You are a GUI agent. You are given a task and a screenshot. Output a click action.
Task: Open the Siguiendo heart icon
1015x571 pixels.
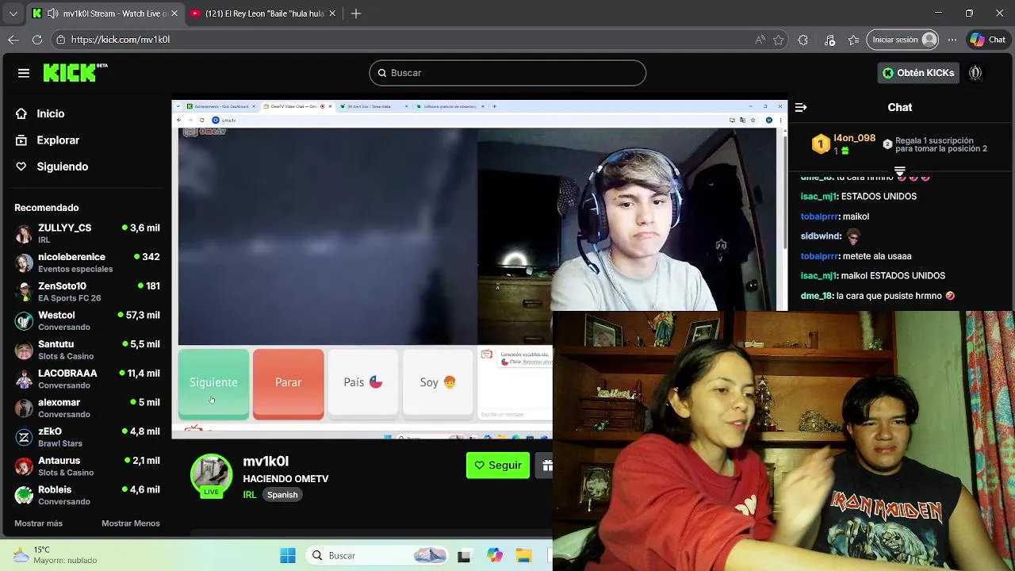pyautogui.click(x=21, y=167)
